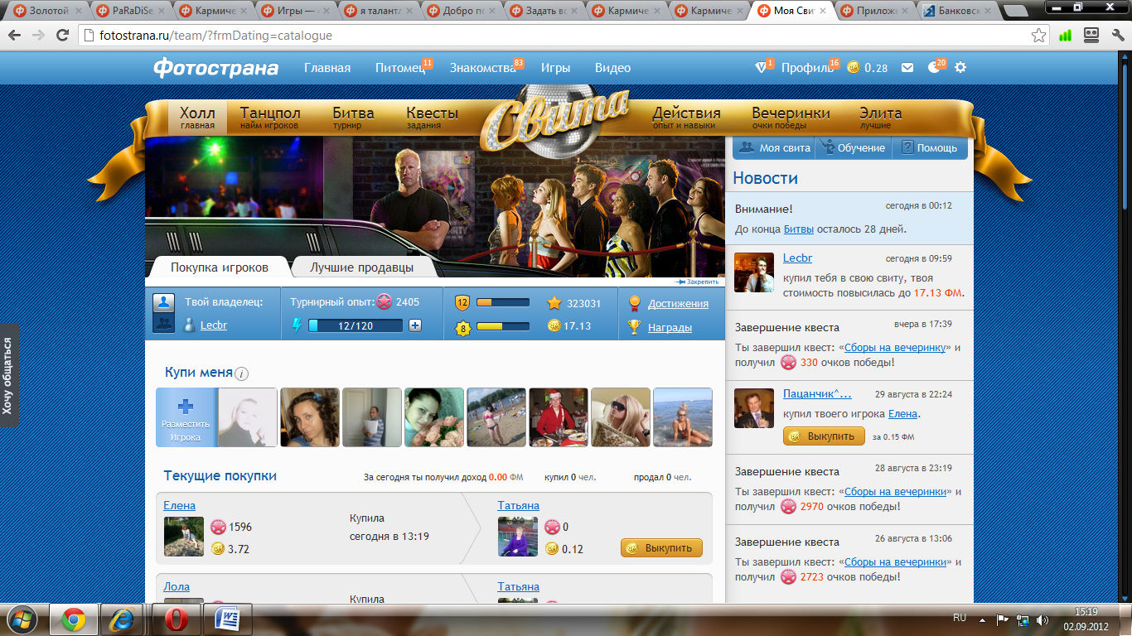Open Действия опыт и навыки section
Viewport: 1132px width, 636px height.
(686, 118)
